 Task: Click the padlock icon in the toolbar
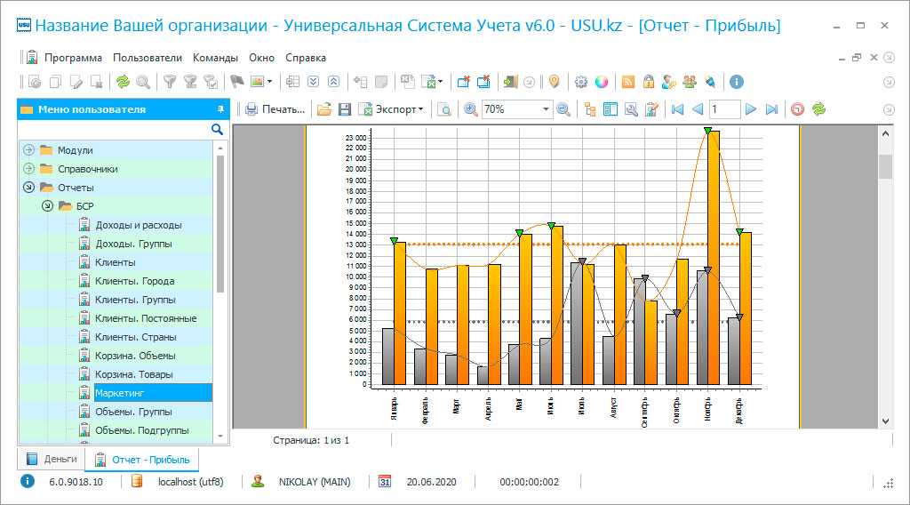pyautogui.click(x=649, y=82)
